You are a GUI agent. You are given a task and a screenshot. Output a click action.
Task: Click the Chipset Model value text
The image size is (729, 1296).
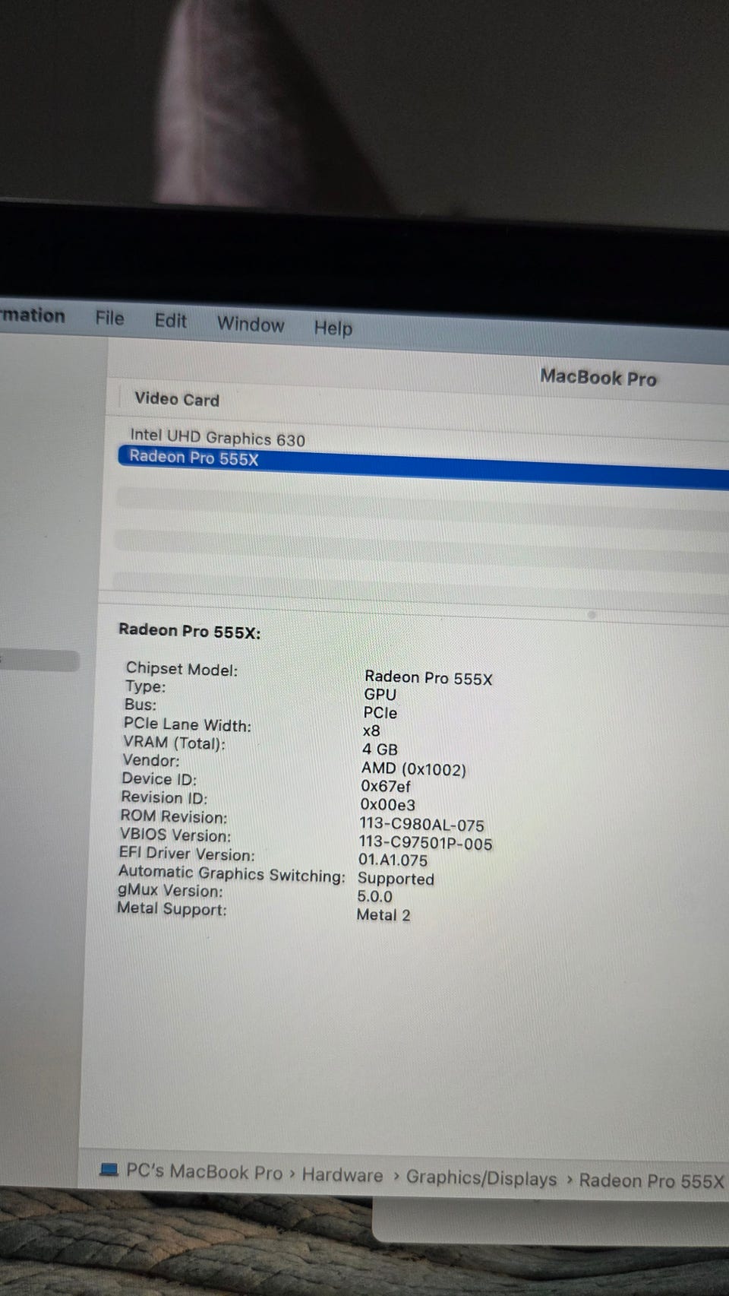pyautogui.click(x=428, y=677)
